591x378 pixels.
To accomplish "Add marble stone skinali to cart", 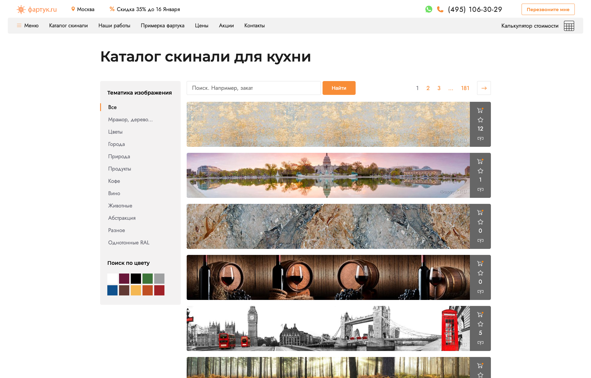I will (480, 212).
